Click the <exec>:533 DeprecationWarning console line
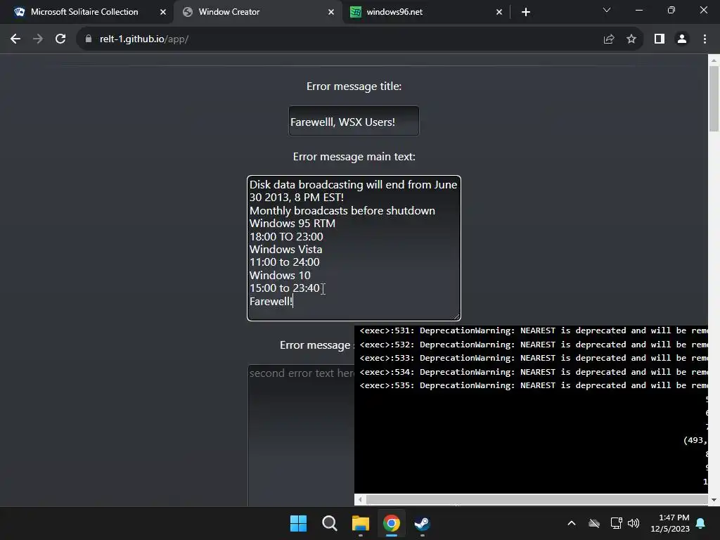This screenshot has width=720, height=540. click(x=533, y=358)
